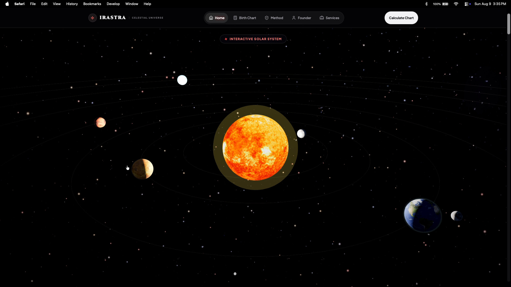Click the Bluetooth status icon
The image size is (511, 287).
pos(426,4)
